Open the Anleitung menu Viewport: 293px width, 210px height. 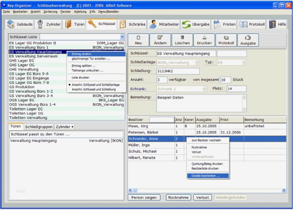tap(80, 12)
